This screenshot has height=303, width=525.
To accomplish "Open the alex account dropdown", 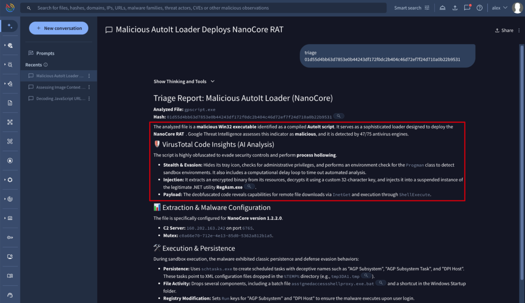I will 499,8.
